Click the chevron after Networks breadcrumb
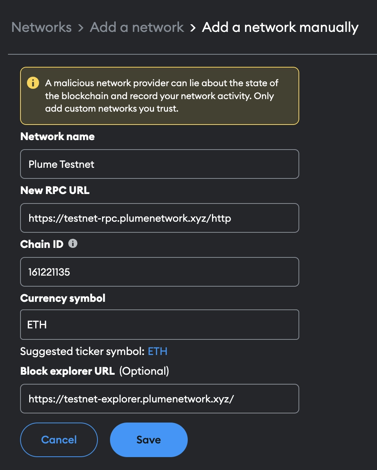Viewport: 377px width, 470px height. coord(80,27)
